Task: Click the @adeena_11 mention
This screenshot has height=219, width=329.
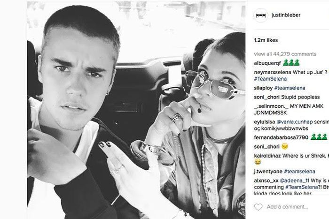Action: [295, 181]
